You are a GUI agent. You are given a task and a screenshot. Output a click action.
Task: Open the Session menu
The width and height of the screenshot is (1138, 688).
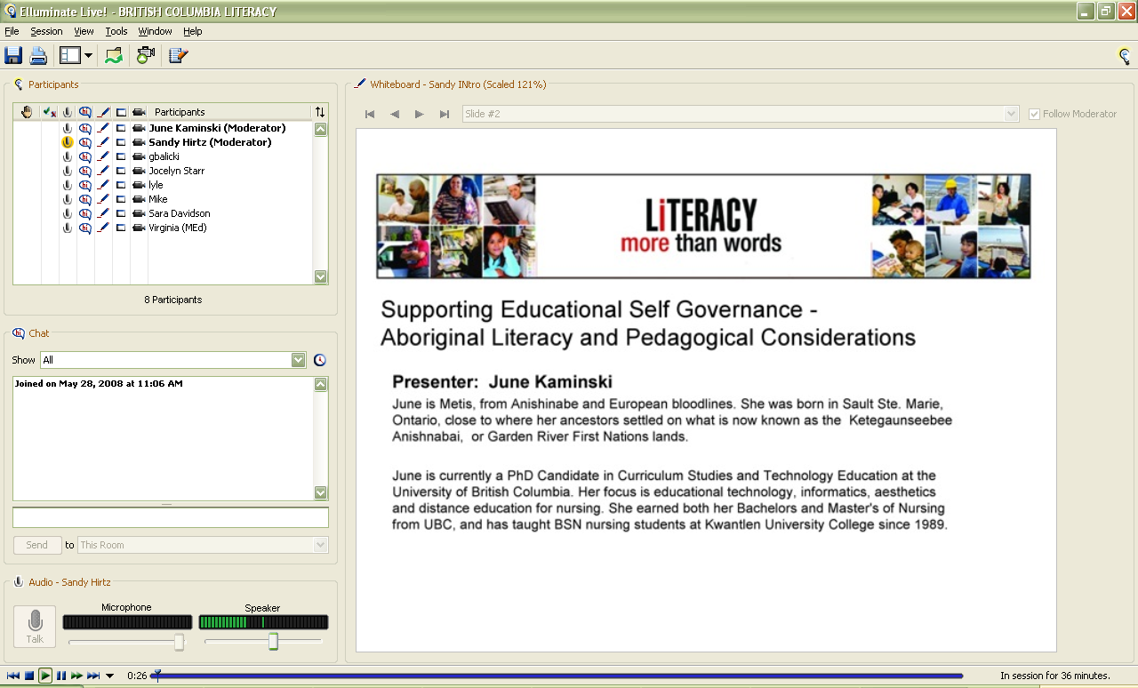[x=46, y=31]
